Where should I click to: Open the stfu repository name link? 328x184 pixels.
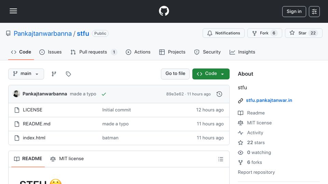coord(83,33)
